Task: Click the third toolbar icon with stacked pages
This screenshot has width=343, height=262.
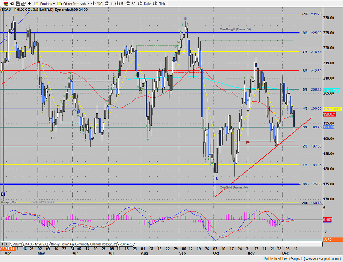Action: [x=18, y=4]
